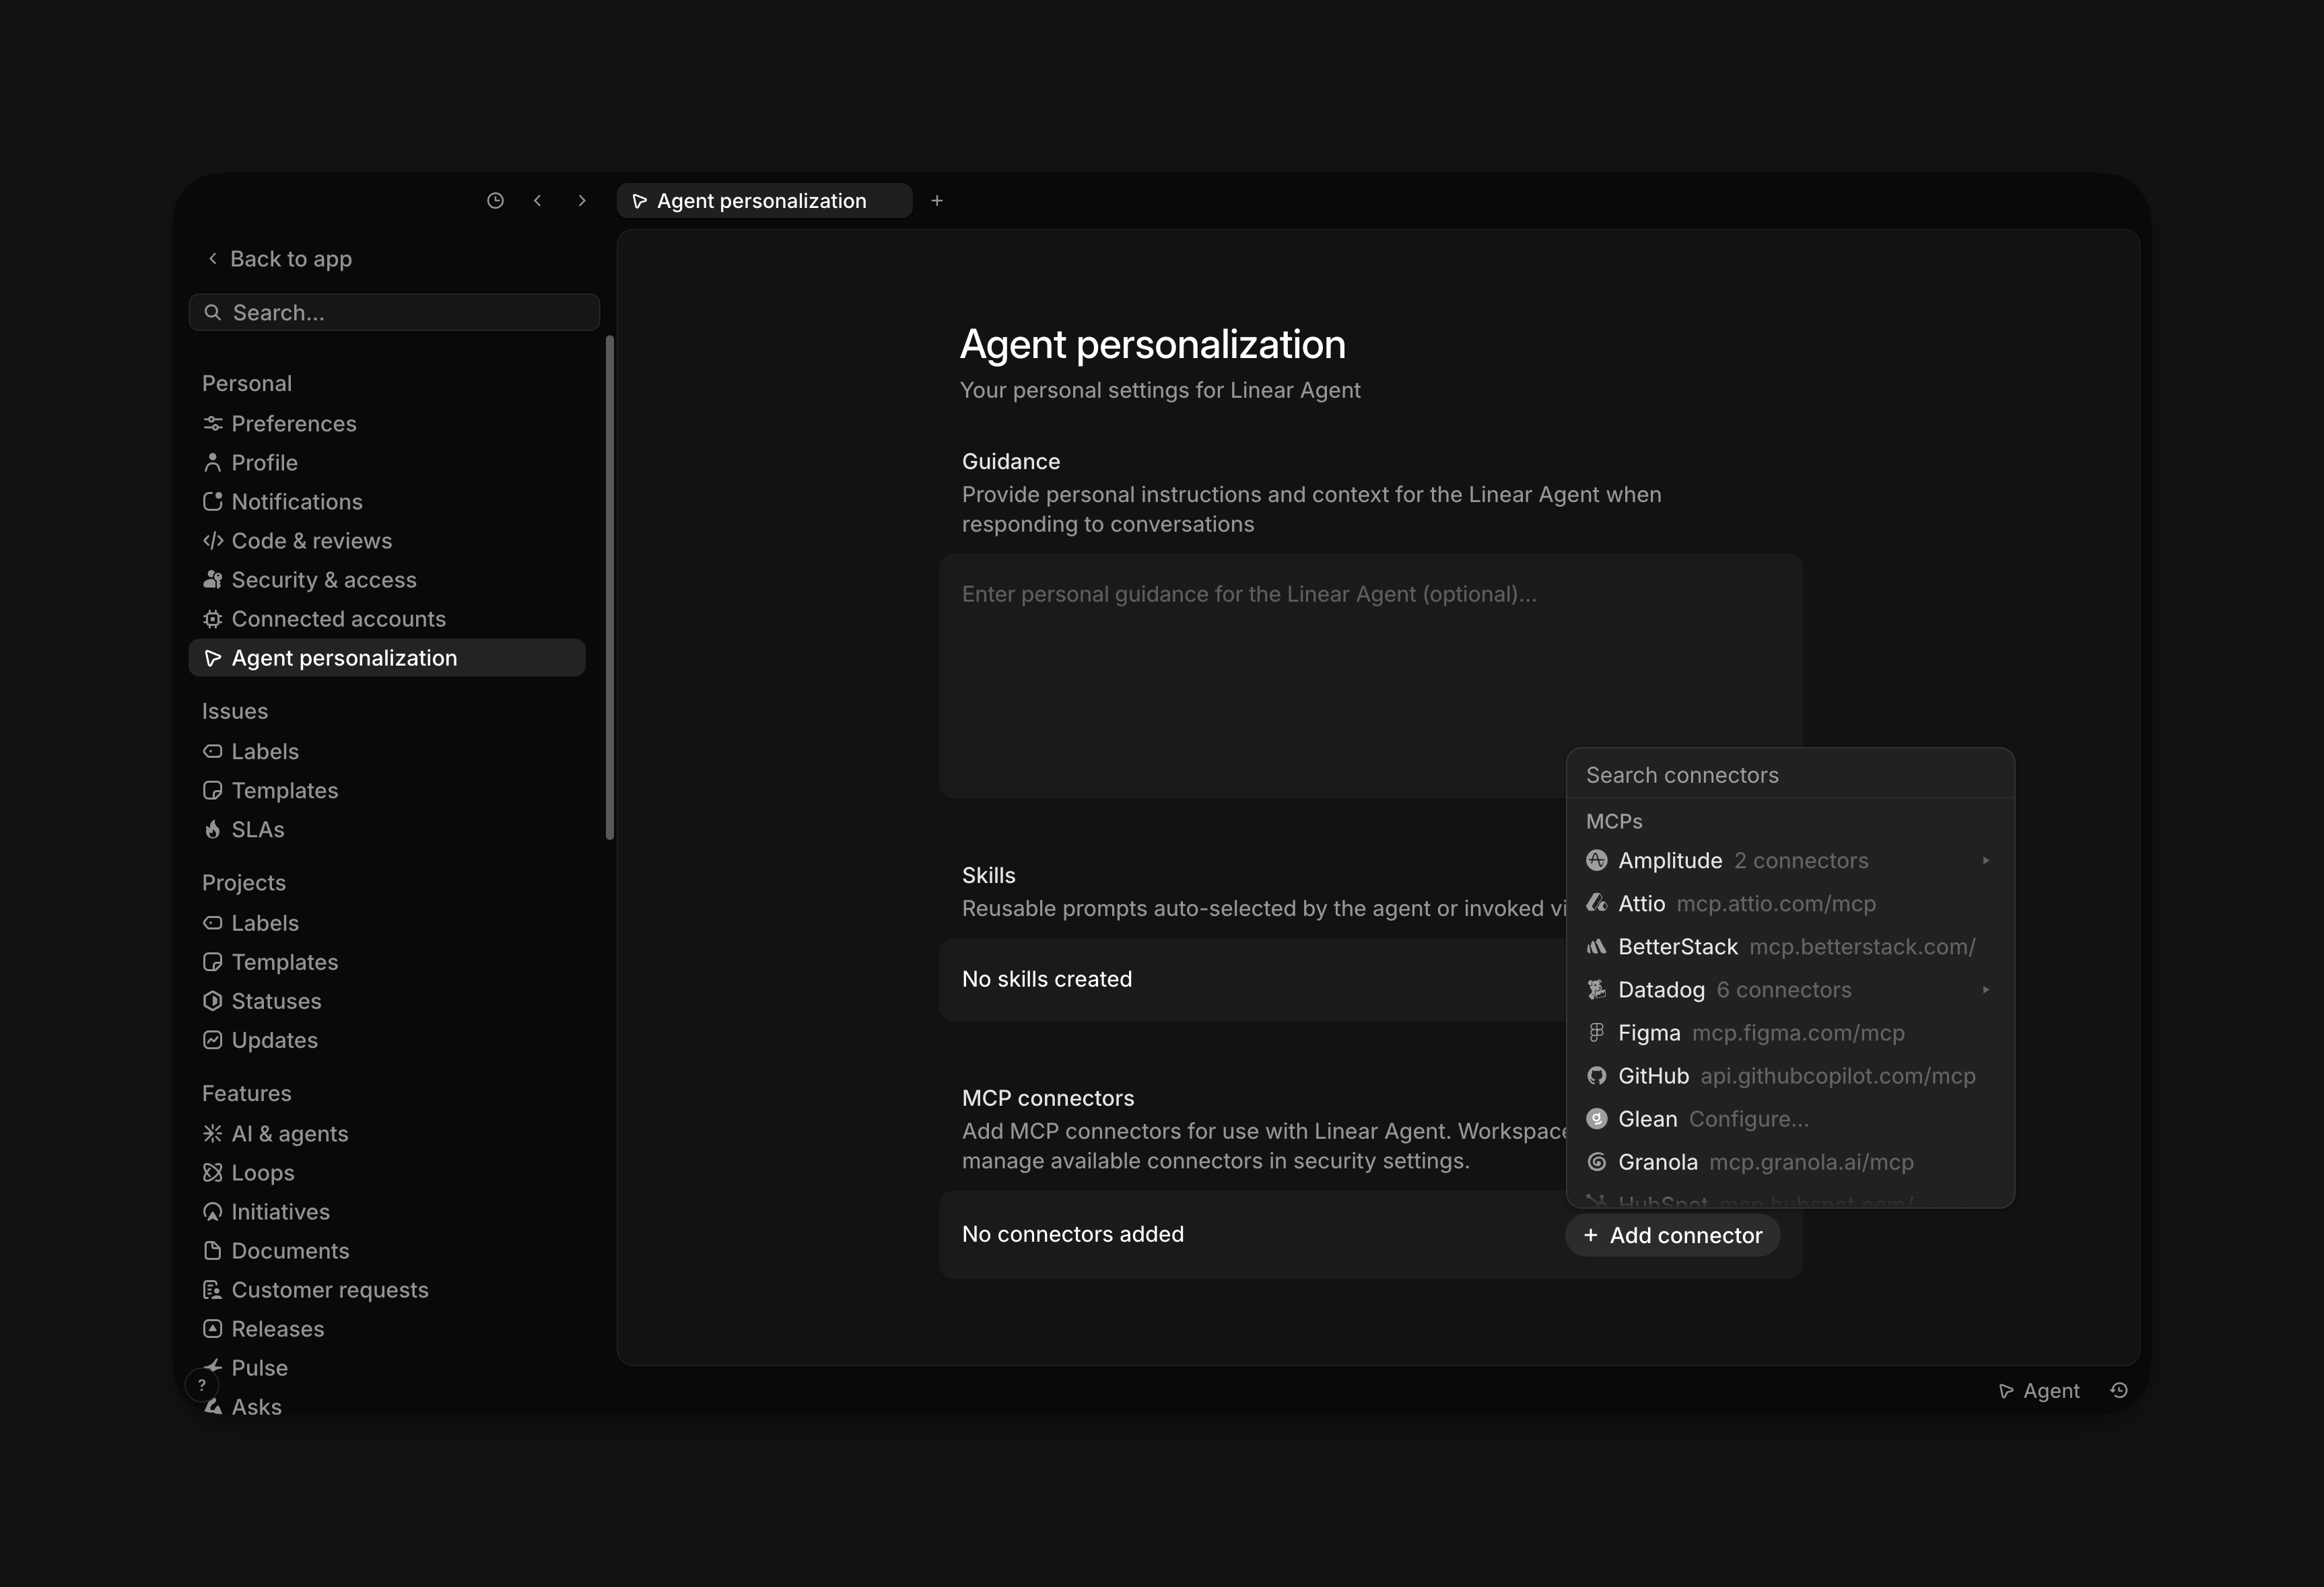Select Glean Configure... entry
Viewport: 2324px width, 1587px height.
coord(1790,1118)
